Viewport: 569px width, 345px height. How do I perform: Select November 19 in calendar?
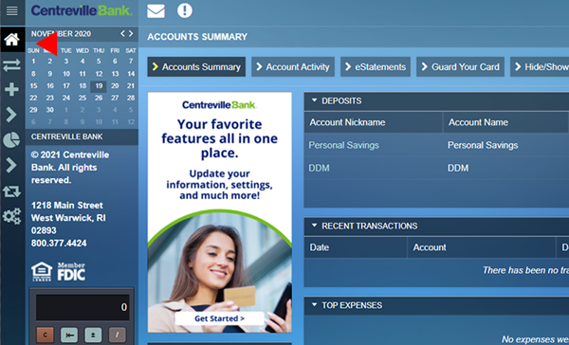click(x=99, y=86)
